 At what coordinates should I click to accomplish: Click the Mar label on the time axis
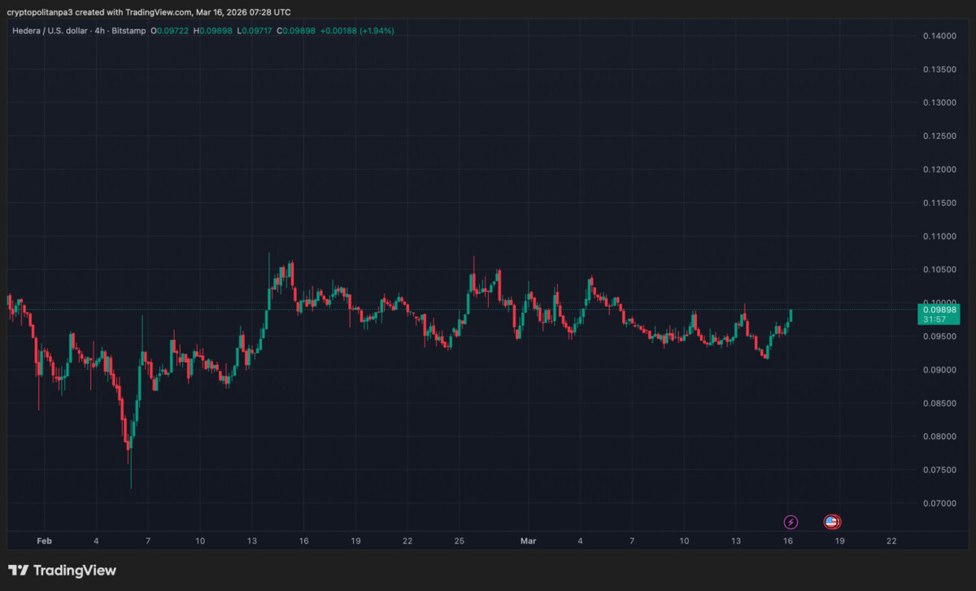529,541
